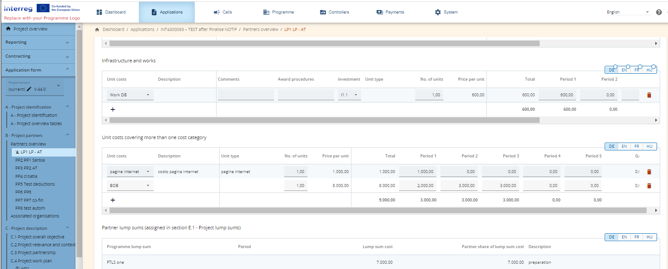
Task: Edit project version with pencil icon
Action: click(x=29, y=89)
